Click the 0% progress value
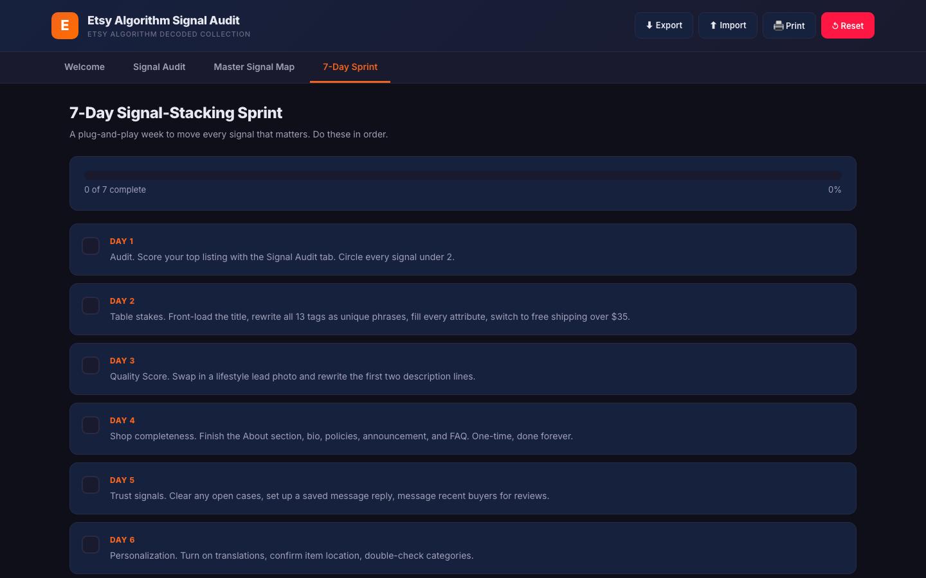The width and height of the screenshot is (926, 578). click(835, 189)
